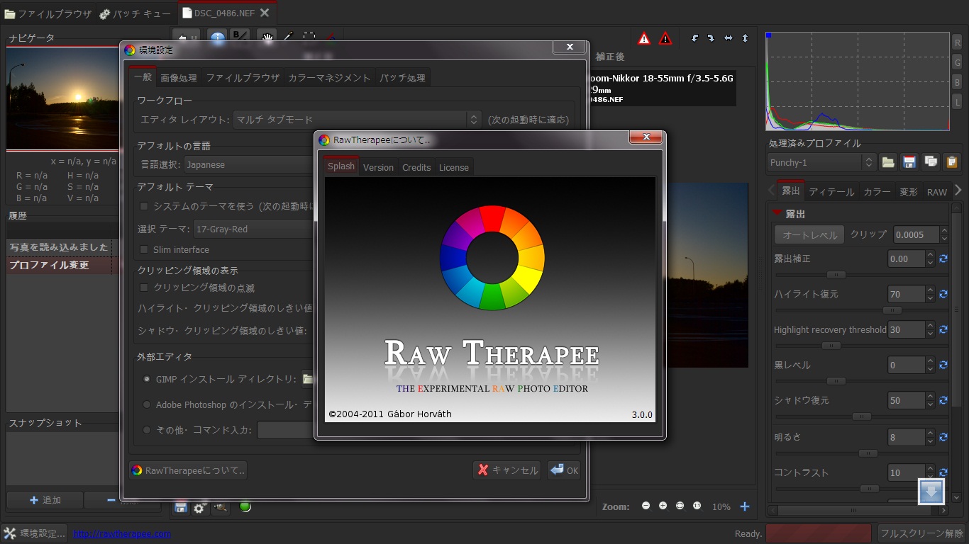969x544 pixels.
Task: Switch to the Credits tab
Action: click(x=416, y=167)
